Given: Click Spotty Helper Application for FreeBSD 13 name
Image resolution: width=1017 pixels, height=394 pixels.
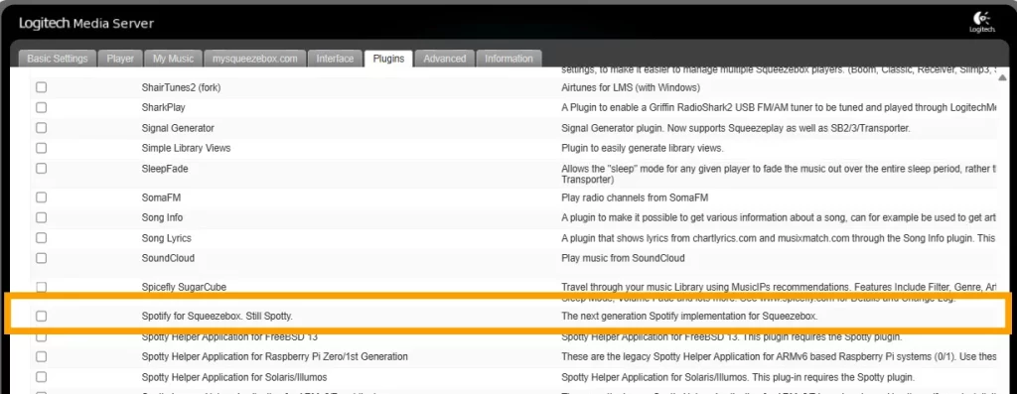Looking at the screenshot, I should (229, 337).
